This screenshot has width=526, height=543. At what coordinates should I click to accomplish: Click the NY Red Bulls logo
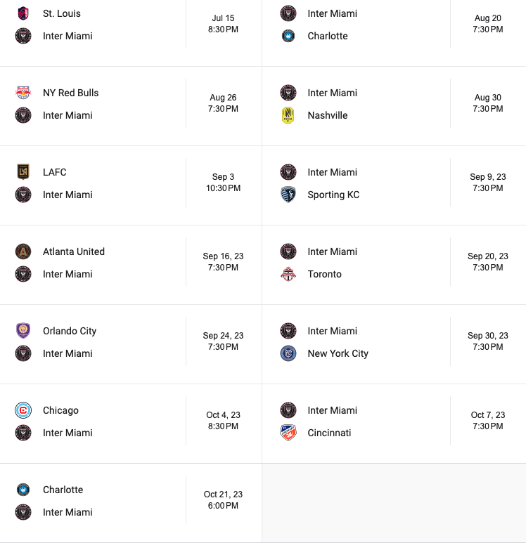[23, 93]
